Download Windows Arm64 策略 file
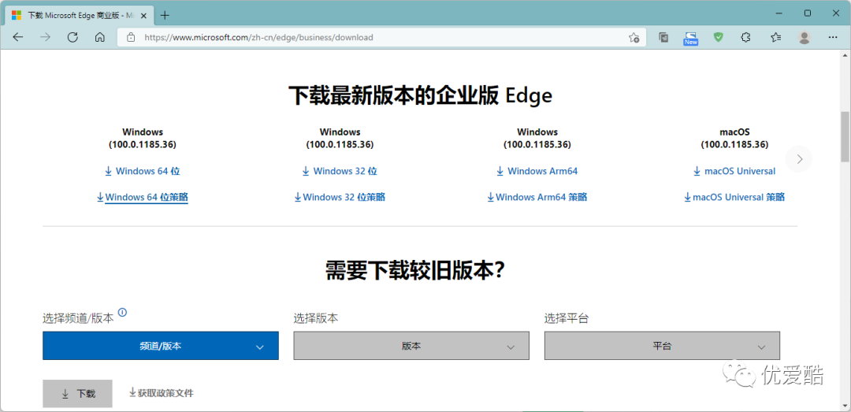 537,197
